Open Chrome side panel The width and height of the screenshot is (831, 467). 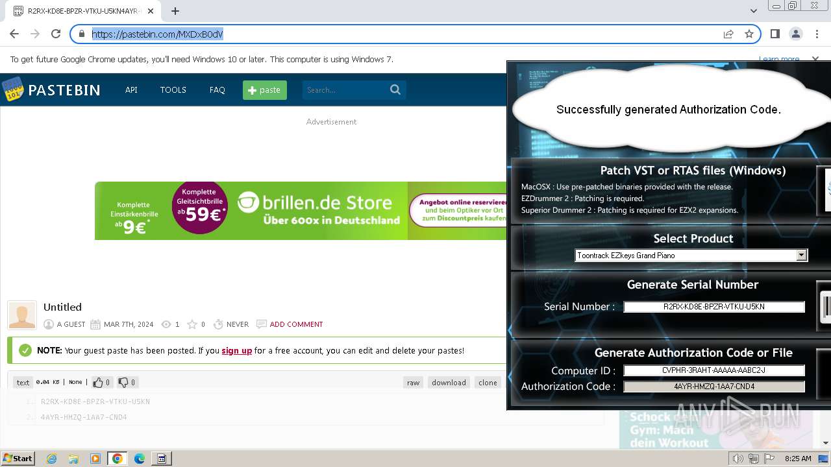click(775, 34)
